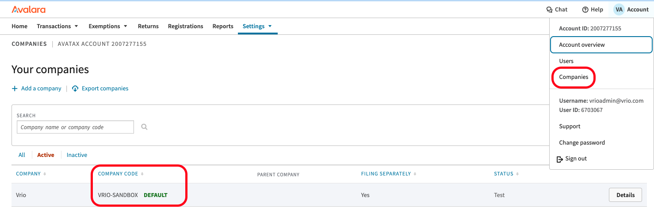Open the Help menu
654x216 pixels.
point(593,9)
